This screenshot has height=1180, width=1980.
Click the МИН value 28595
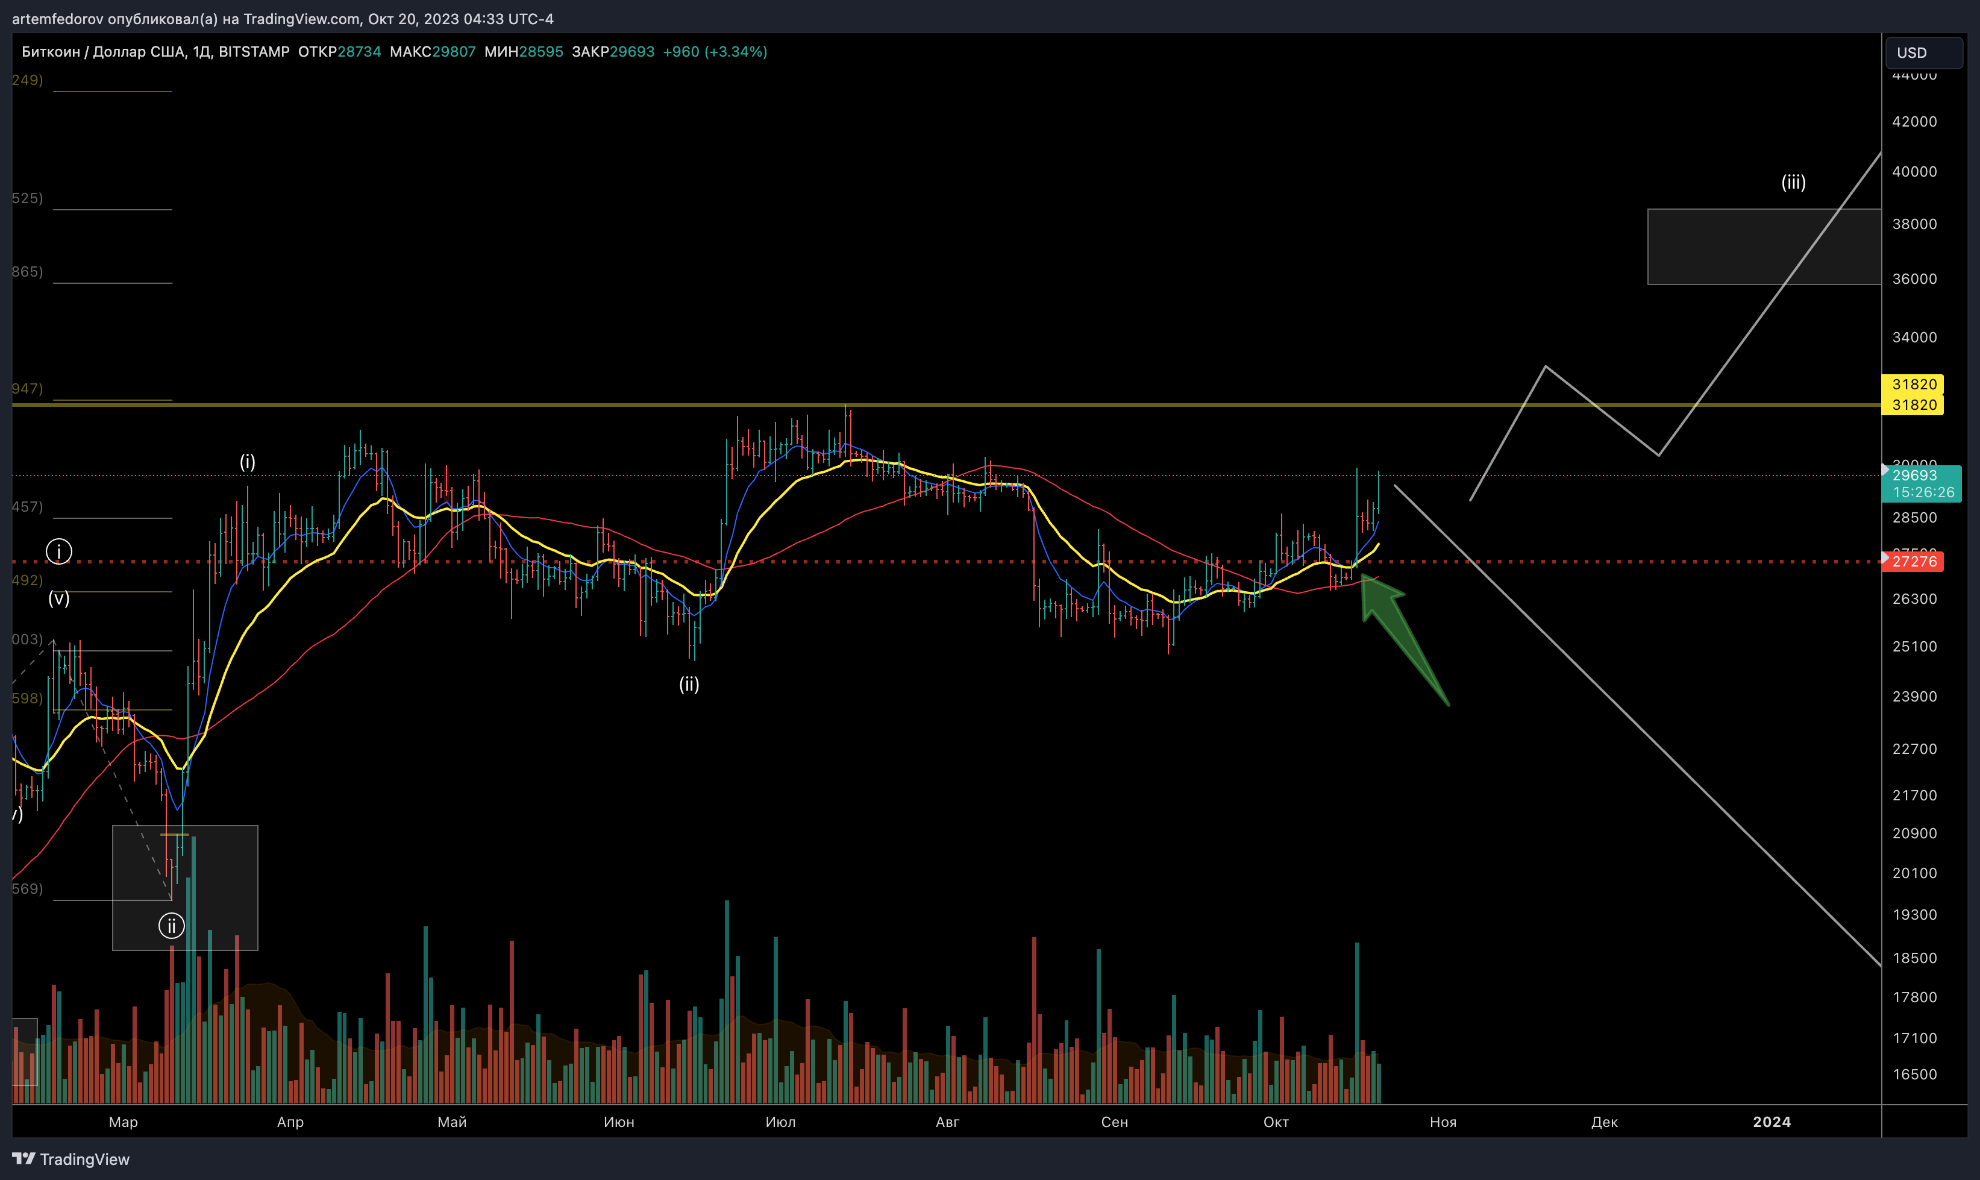click(541, 52)
